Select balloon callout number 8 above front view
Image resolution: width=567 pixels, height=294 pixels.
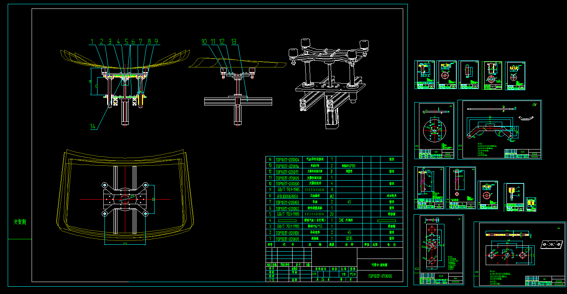coord(149,42)
